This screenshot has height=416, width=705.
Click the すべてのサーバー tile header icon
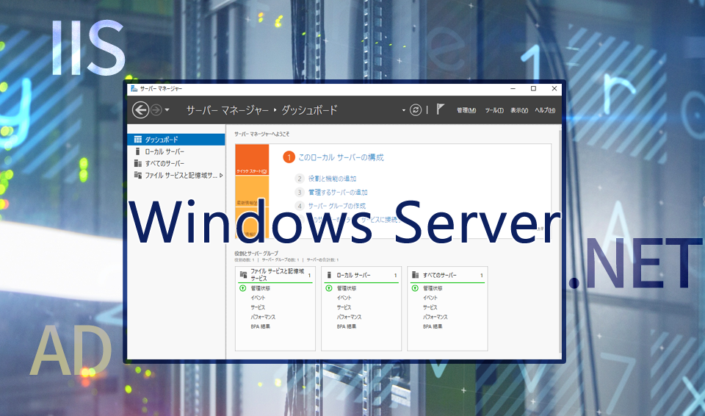point(416,275)
